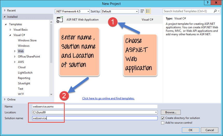Click the Solution name text field

[95, 118]
